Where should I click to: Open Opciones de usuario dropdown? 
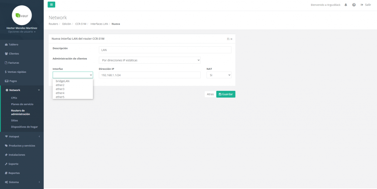coord(22,32)
